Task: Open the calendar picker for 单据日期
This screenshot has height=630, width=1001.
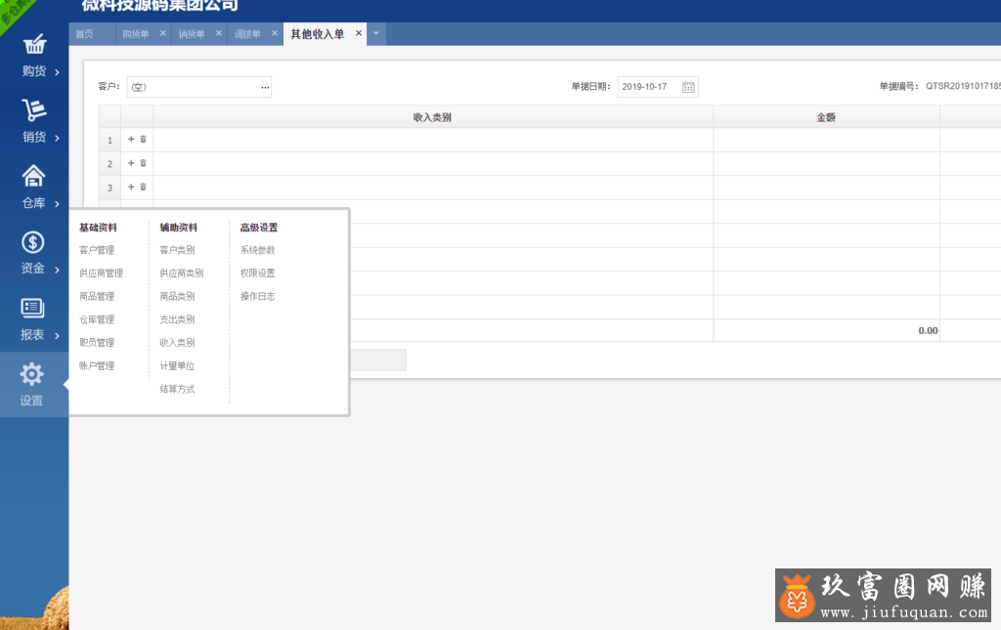Action: click(688, 87)
